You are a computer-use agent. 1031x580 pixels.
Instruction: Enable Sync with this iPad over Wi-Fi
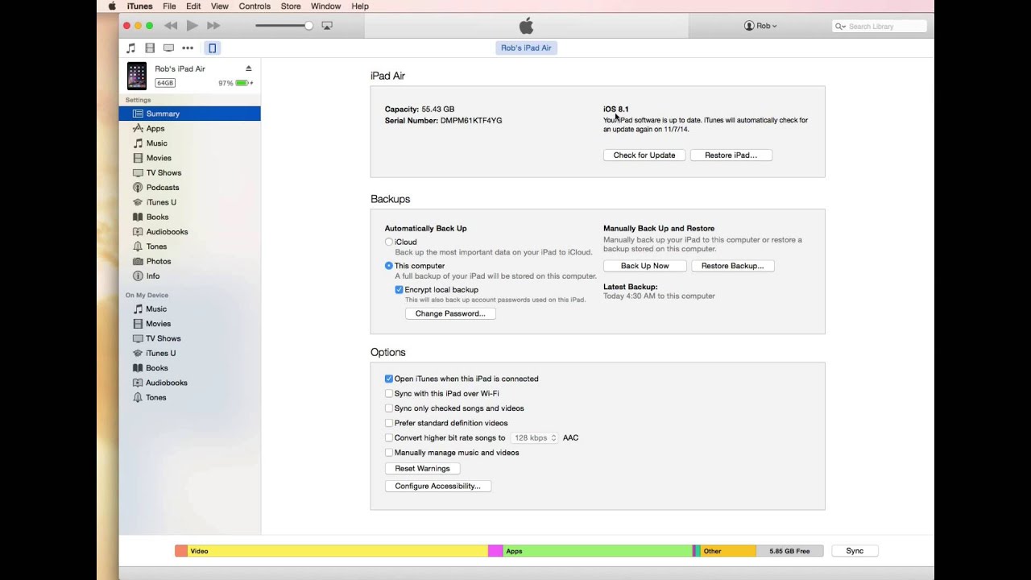pyautogui.click(x=389, y=394)
